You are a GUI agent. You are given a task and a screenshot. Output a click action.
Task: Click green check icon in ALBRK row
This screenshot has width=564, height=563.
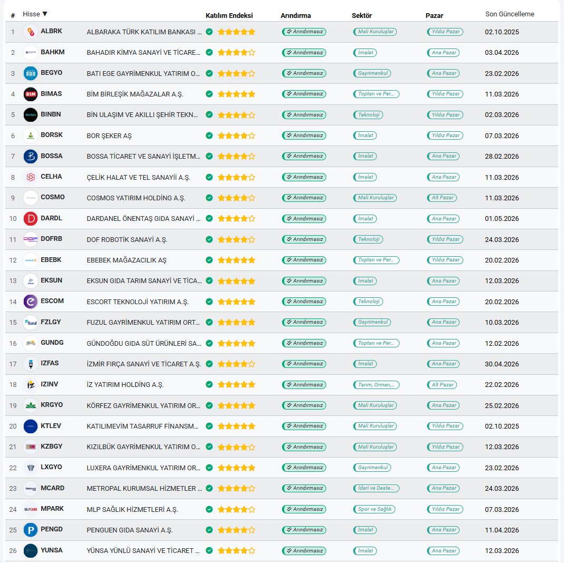click(209, 32)
